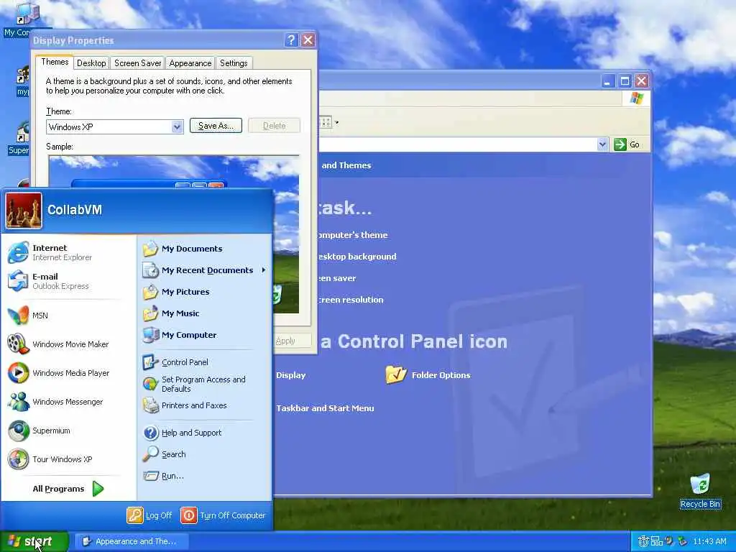Open Windows Messenger

tap(68, 402)
